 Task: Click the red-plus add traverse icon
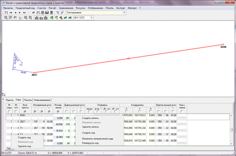(38, 13)
